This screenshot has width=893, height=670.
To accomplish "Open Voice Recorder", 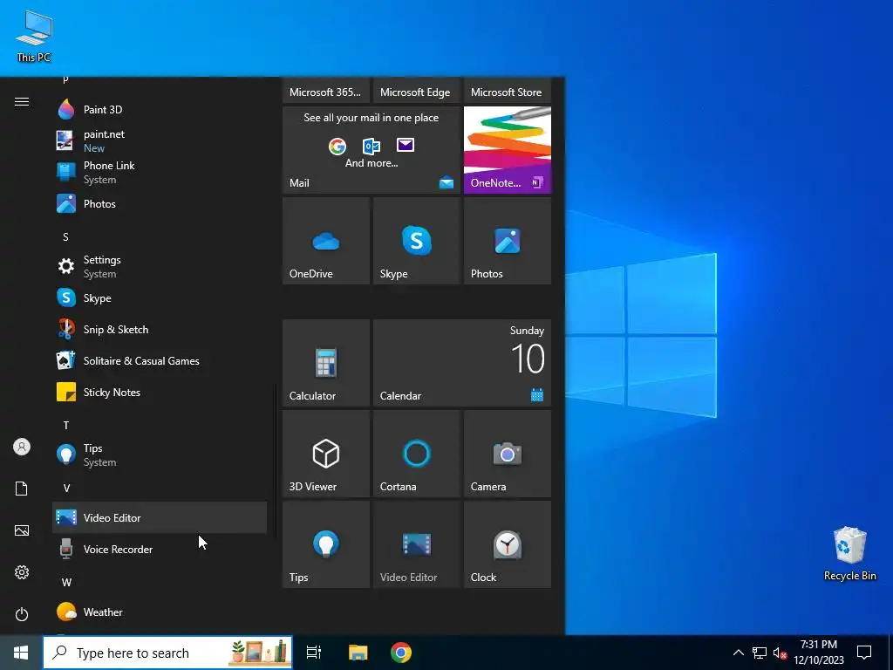I will [160, 550].
